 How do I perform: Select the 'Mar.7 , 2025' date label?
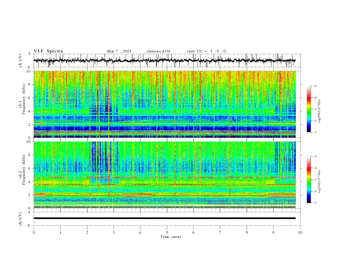[119, 51]
